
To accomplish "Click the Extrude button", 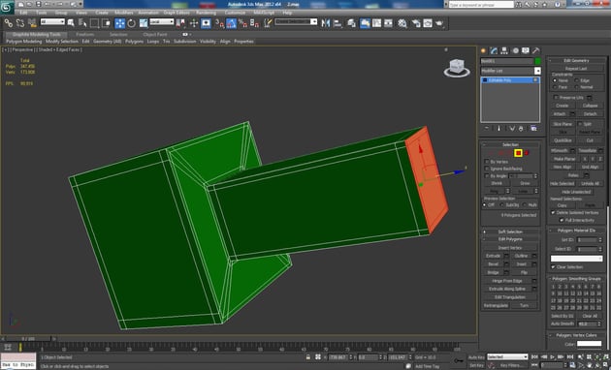I will click(493, 256).
